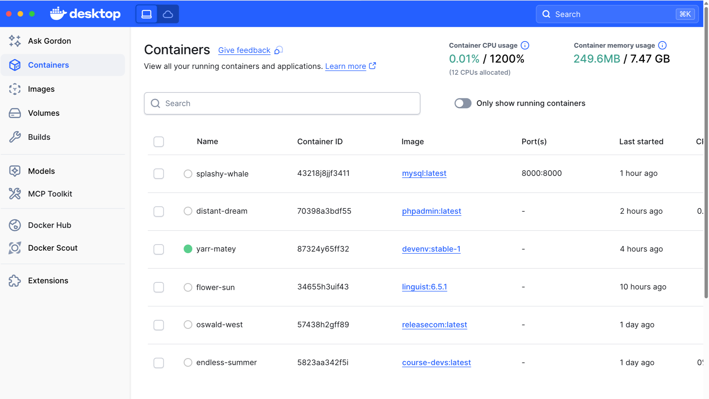This screenshot has width=709, height=399.
Task: Open Docker Hub from the sidebar
Action: 49,225
